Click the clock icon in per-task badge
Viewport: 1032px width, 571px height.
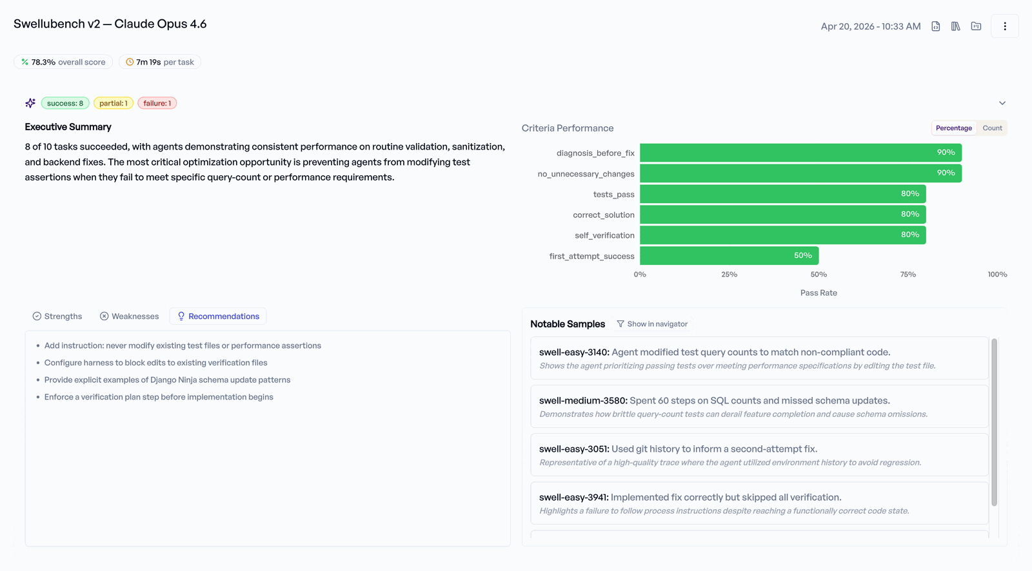pyautogui.click(x=130, y=63)
